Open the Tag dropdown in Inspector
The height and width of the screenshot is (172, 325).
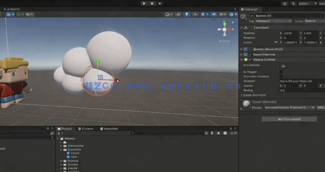[x=273, y=21]
